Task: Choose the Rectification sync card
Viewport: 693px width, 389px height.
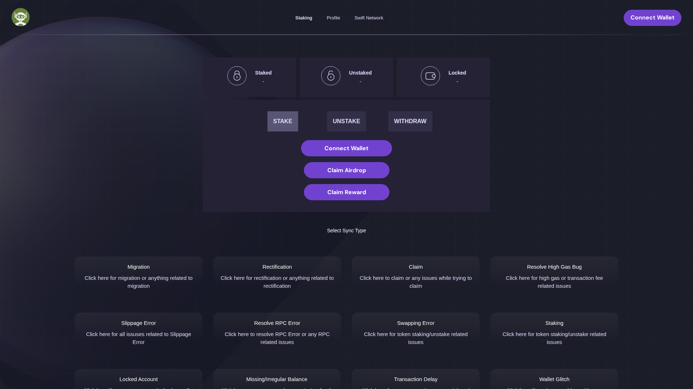Action: pos(277,278)
